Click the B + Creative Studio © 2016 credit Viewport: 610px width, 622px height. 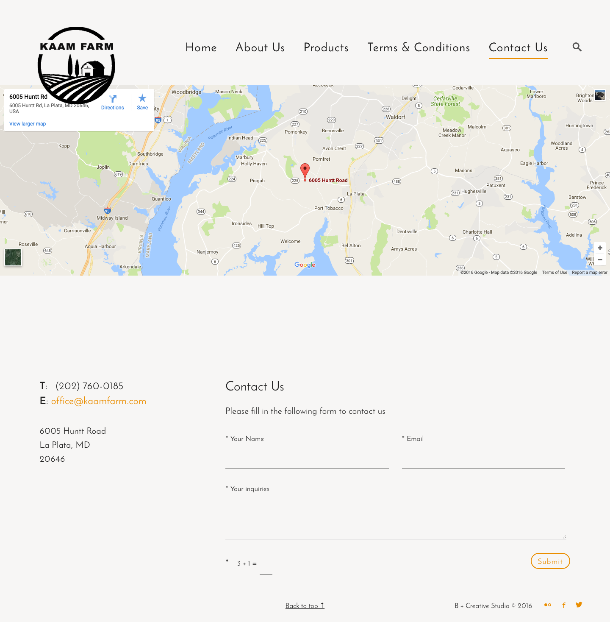(x=493, y=606)
